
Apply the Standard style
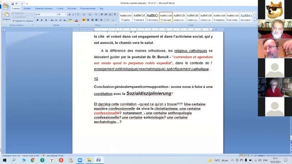click(x=139, y=17)
